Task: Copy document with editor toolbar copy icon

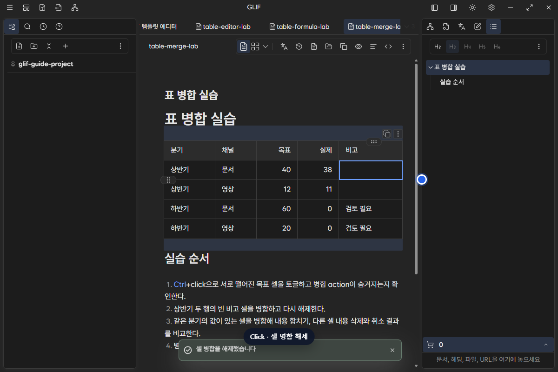Action: (344, 46)
